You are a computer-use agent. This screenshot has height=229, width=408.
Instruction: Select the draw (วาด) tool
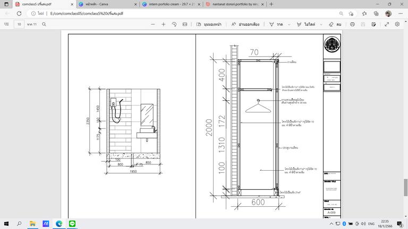pyautogui.click(x=276, y=24)
